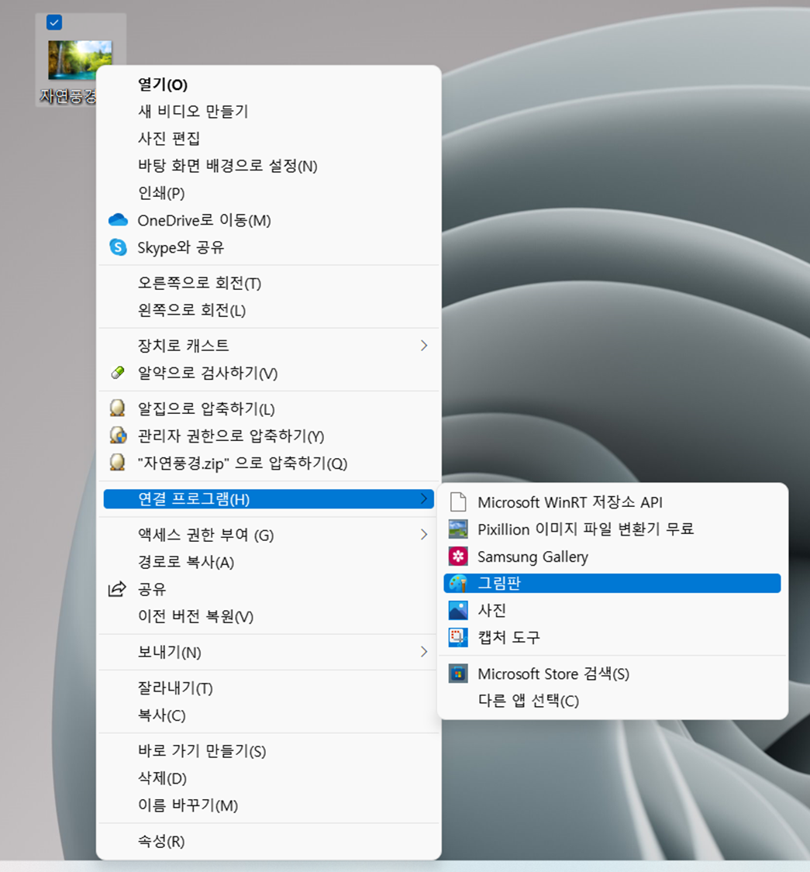Click the Skype logo icon

(x=118, y=247)
